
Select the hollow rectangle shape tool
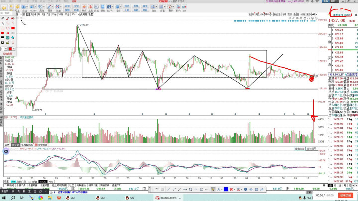(x=4, y=28)
